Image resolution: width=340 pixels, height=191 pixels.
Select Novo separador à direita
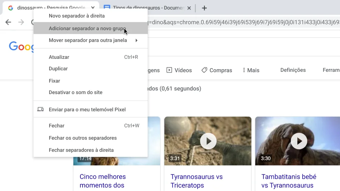(x=77, y=16)
